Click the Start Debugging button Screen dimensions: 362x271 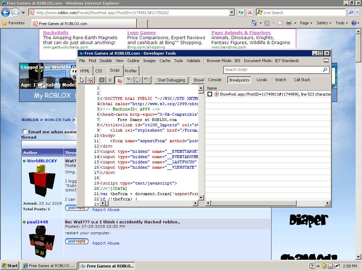[171, 80]
